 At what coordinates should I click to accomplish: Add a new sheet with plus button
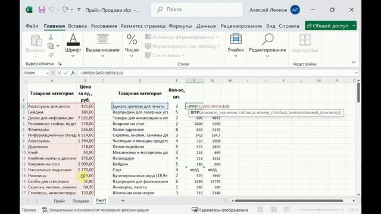coord(123,201)
